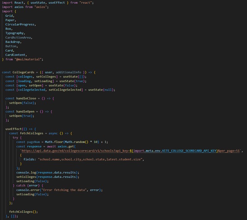Click "handleOpen" function name
Screen dimensions: 247x220
click(25, 111)
